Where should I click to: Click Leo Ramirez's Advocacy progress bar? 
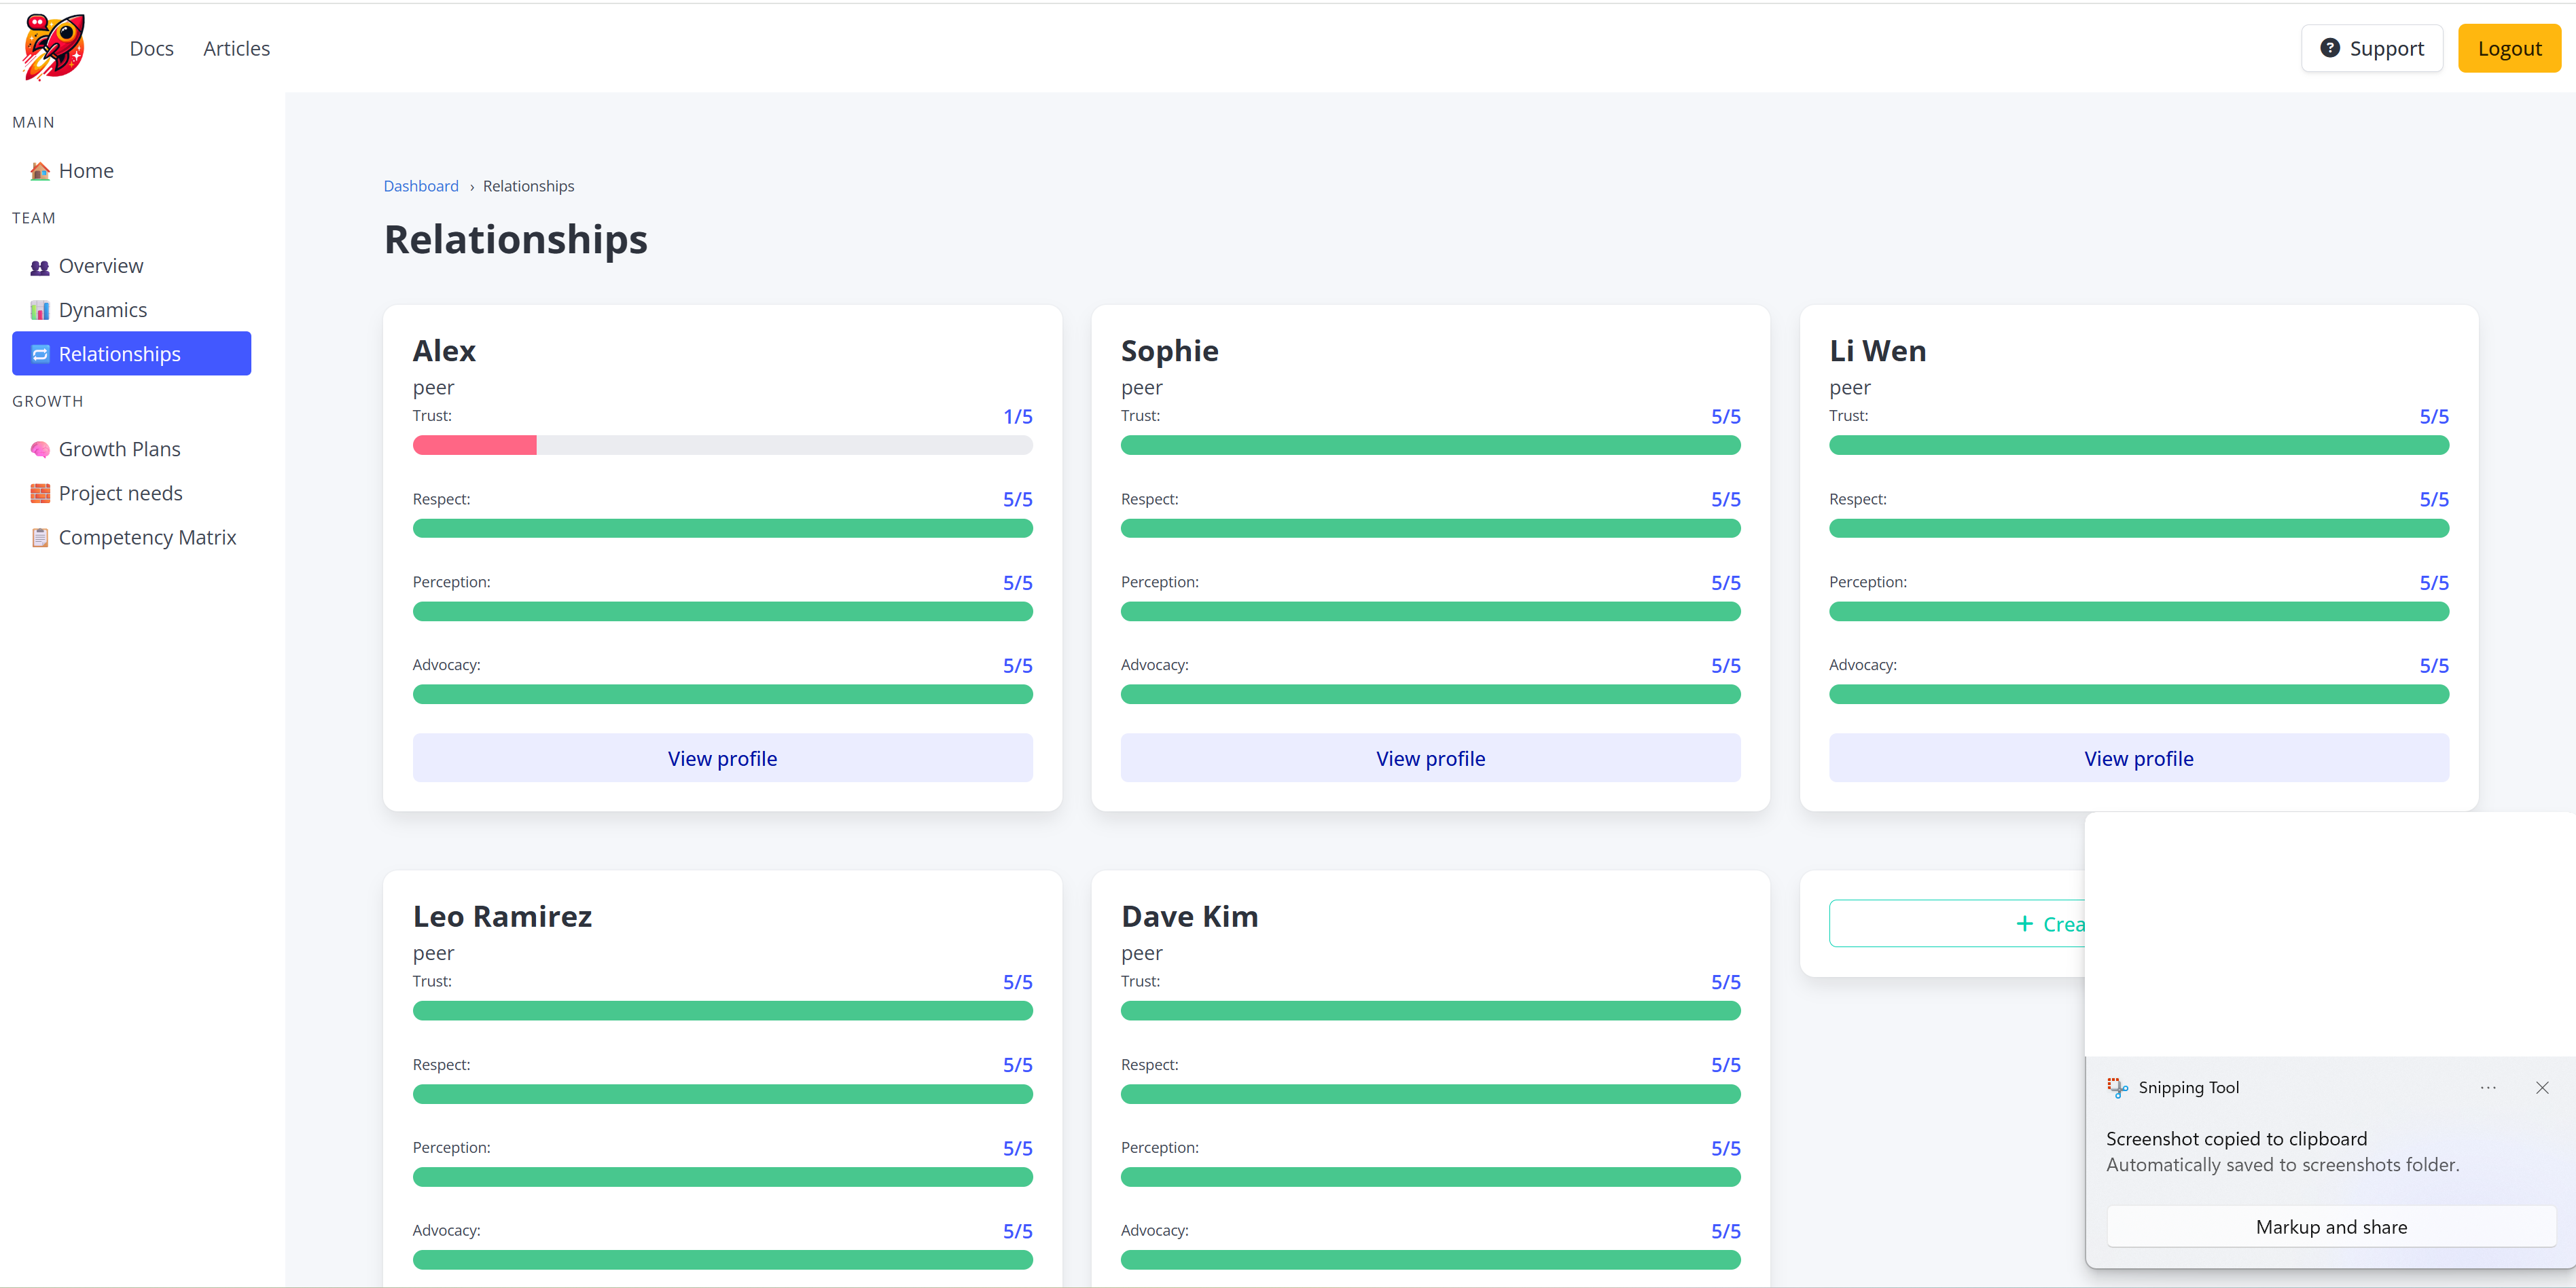[722, 1260]
